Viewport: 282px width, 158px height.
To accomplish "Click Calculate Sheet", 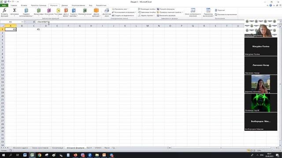I will coord(226,14).
